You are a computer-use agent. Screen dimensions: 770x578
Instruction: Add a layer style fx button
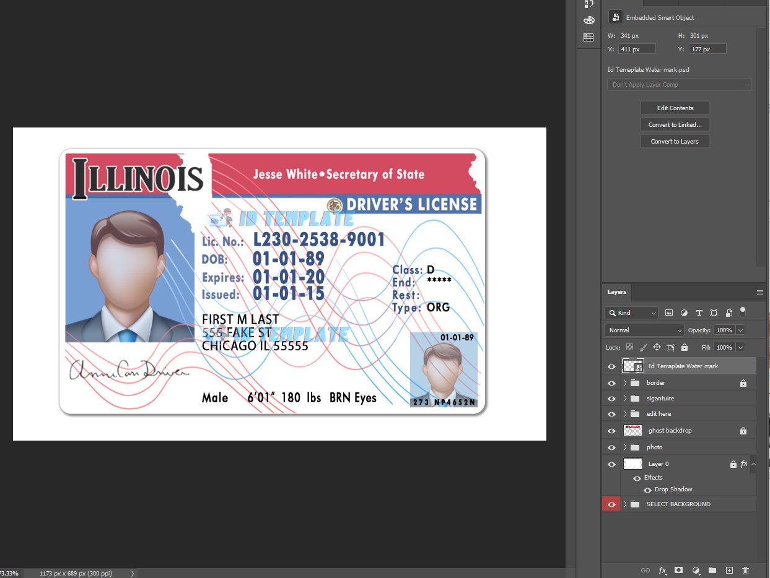pos(662,570)
